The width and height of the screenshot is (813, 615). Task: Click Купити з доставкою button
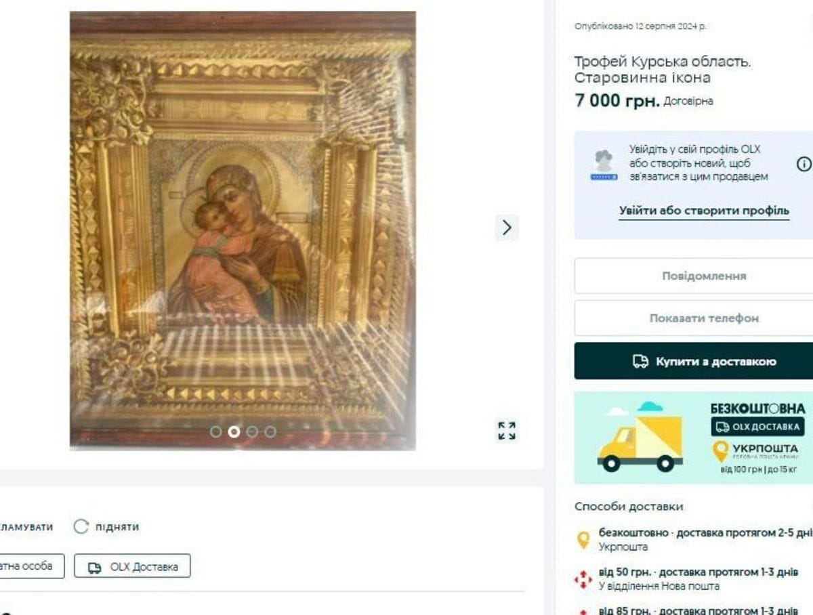point(694,361)
